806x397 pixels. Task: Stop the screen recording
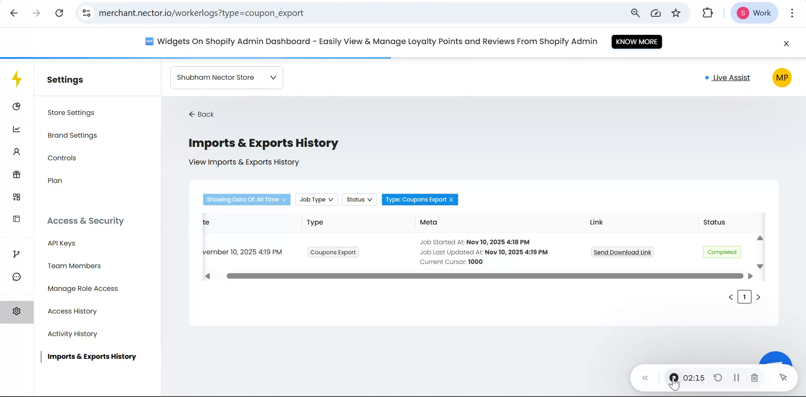(674, 378)
